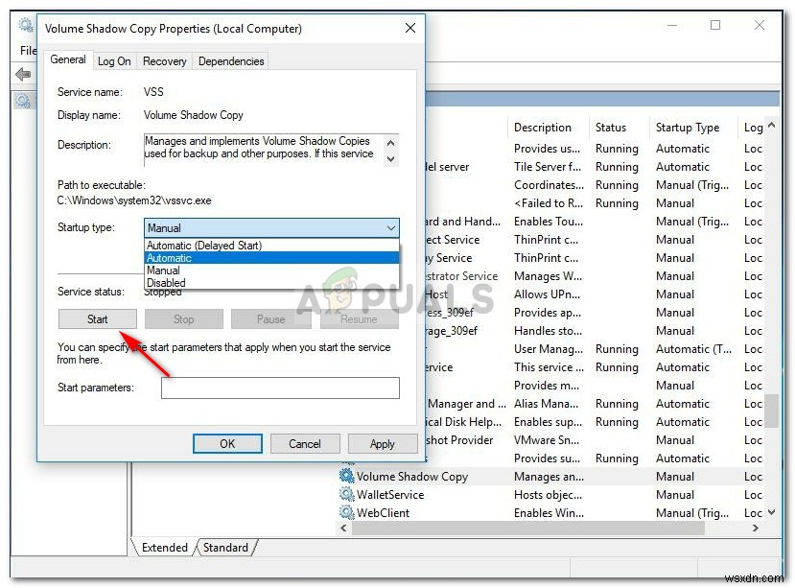The width and height of the screenshot is (795, 588).
Task: Click the executable path C:\Windows\system32\vssvc.exe
Action: coord(134,200)
